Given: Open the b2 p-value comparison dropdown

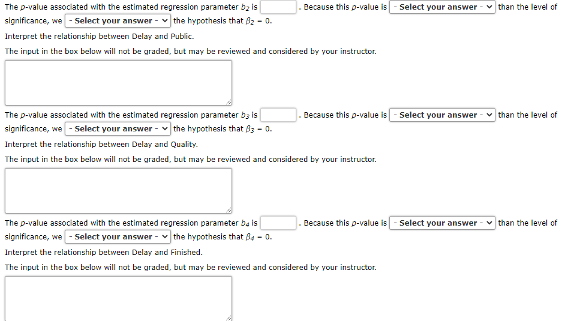Looking at the screenshot, I should point(442,7).
